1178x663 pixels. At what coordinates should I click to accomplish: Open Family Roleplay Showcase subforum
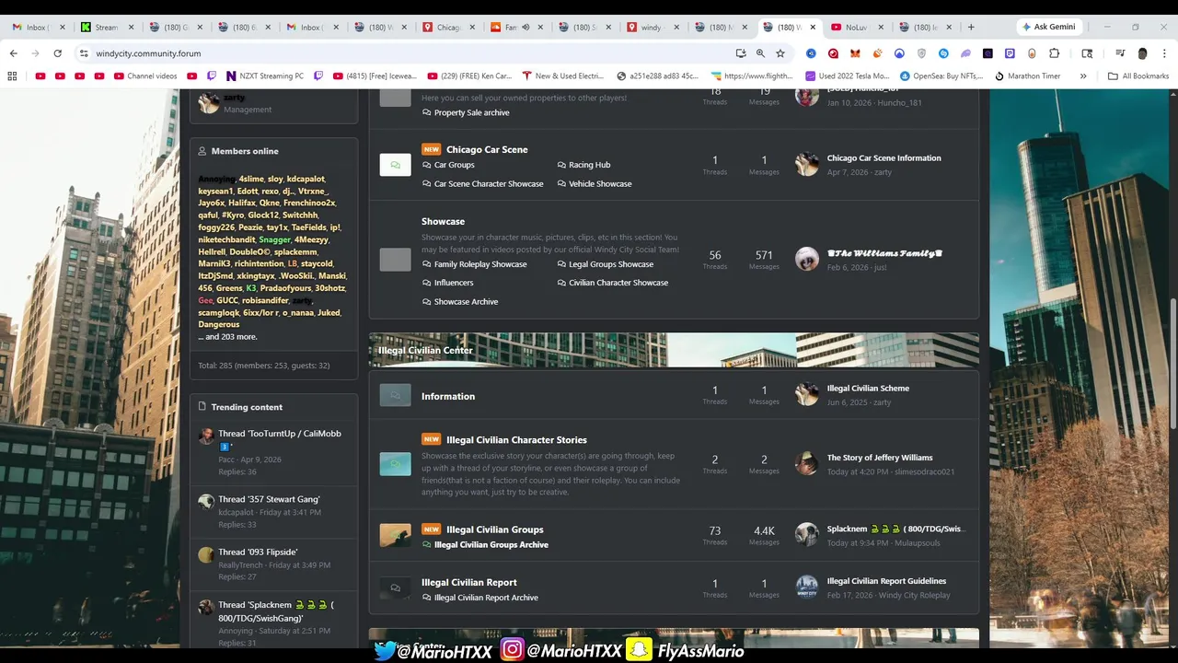(480, 264)
